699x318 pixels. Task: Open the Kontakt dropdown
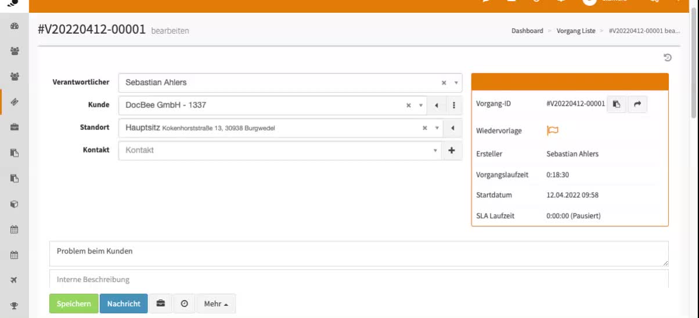[435, 150]
